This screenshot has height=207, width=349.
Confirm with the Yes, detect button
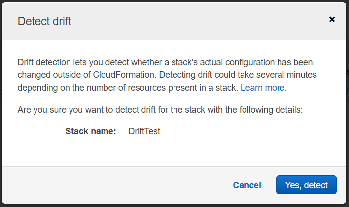306,185
